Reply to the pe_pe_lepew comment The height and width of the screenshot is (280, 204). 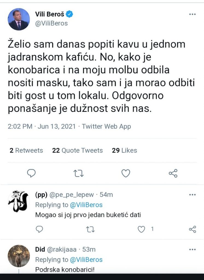click(39, 229)
